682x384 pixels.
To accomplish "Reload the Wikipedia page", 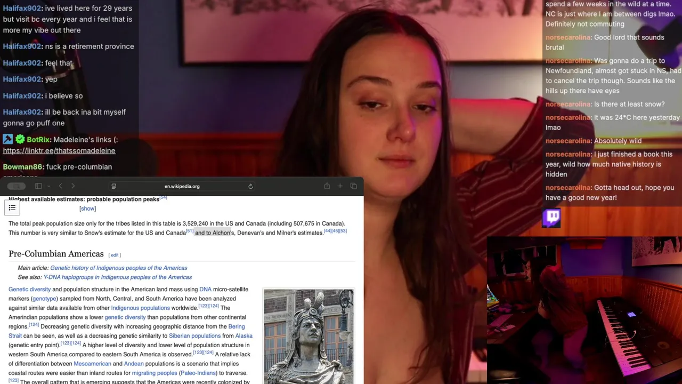I will point(250,186).
